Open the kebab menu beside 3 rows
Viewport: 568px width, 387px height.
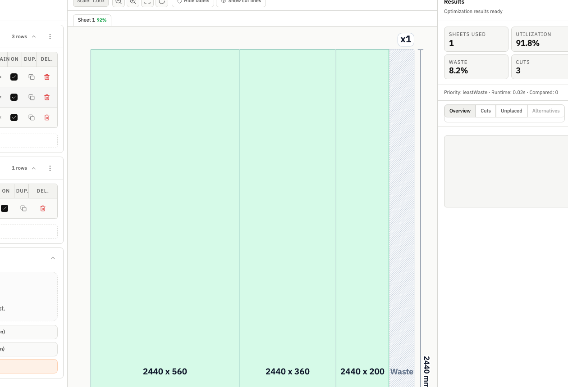click(x=50, y=36)
